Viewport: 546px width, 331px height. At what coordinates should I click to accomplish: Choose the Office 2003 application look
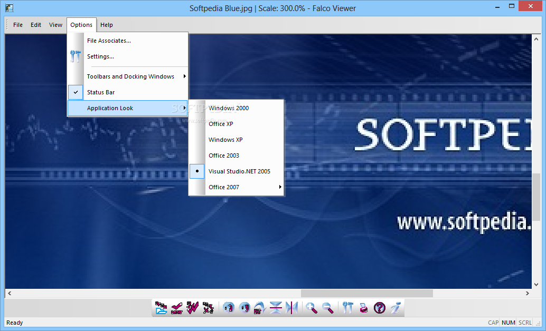(237, 155)
